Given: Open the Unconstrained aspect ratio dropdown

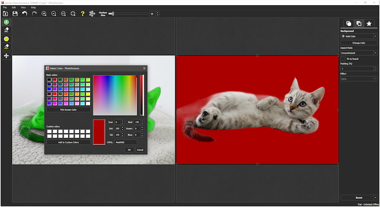Looking at the screenshot, I should point(359,53).
